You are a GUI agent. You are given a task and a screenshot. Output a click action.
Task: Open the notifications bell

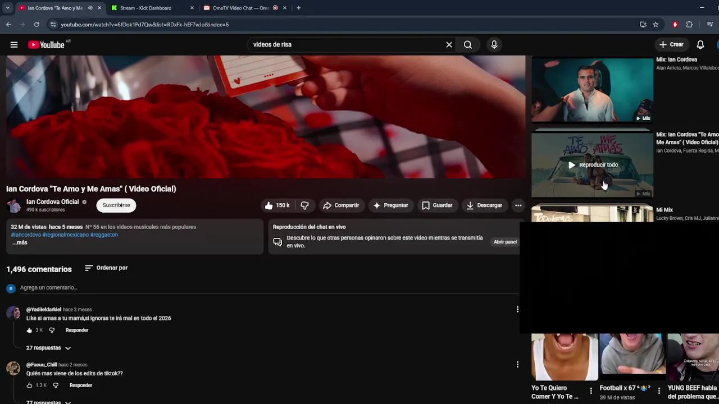[700, 45]
